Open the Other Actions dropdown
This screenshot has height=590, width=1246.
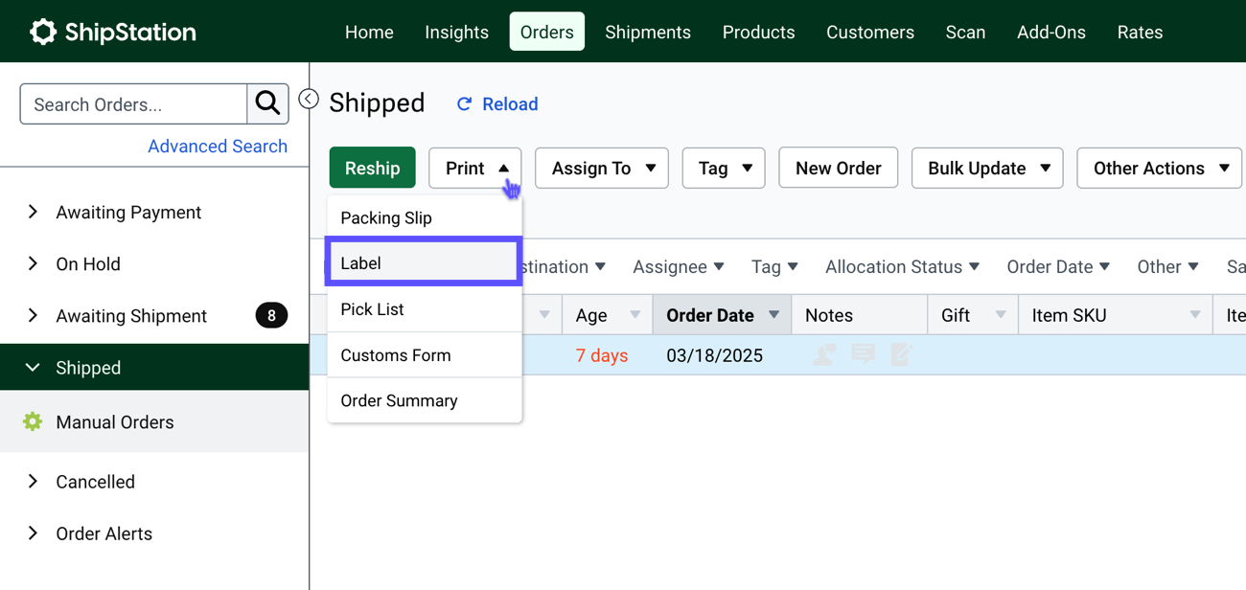pyautogui.click(x=1159, y=168)
